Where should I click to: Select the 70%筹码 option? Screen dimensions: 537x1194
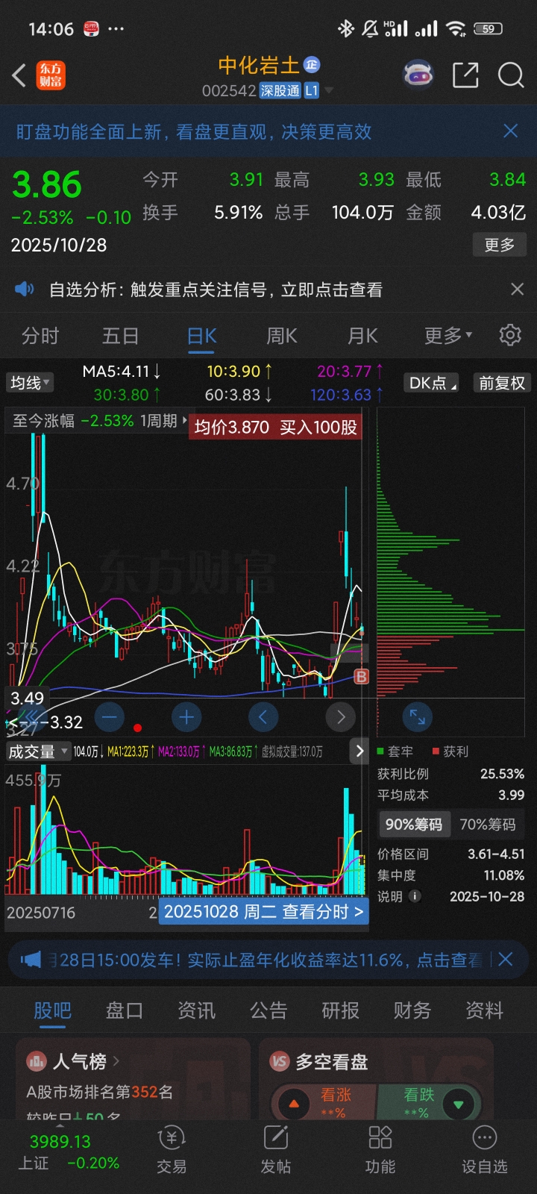click(488, 825)
